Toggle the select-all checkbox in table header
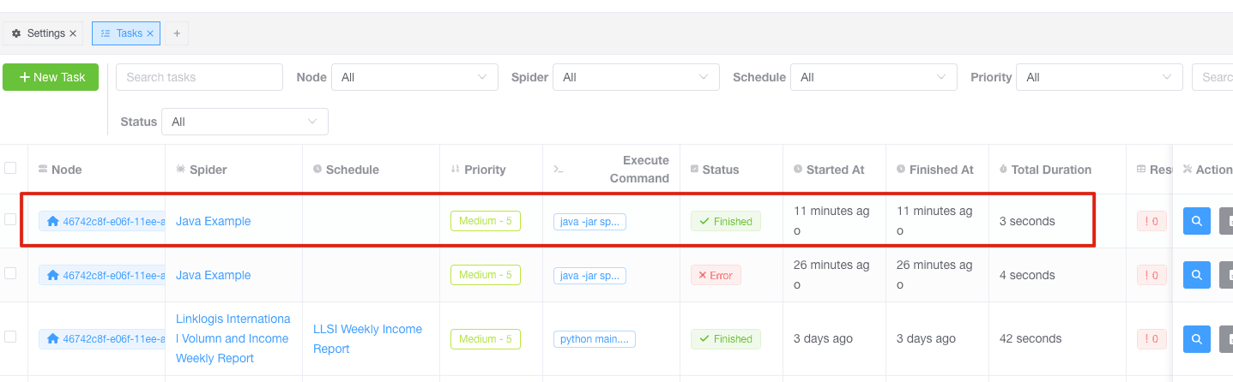Image resolution: width=1233 pixels, height=382 pixels. pos(10,168)
